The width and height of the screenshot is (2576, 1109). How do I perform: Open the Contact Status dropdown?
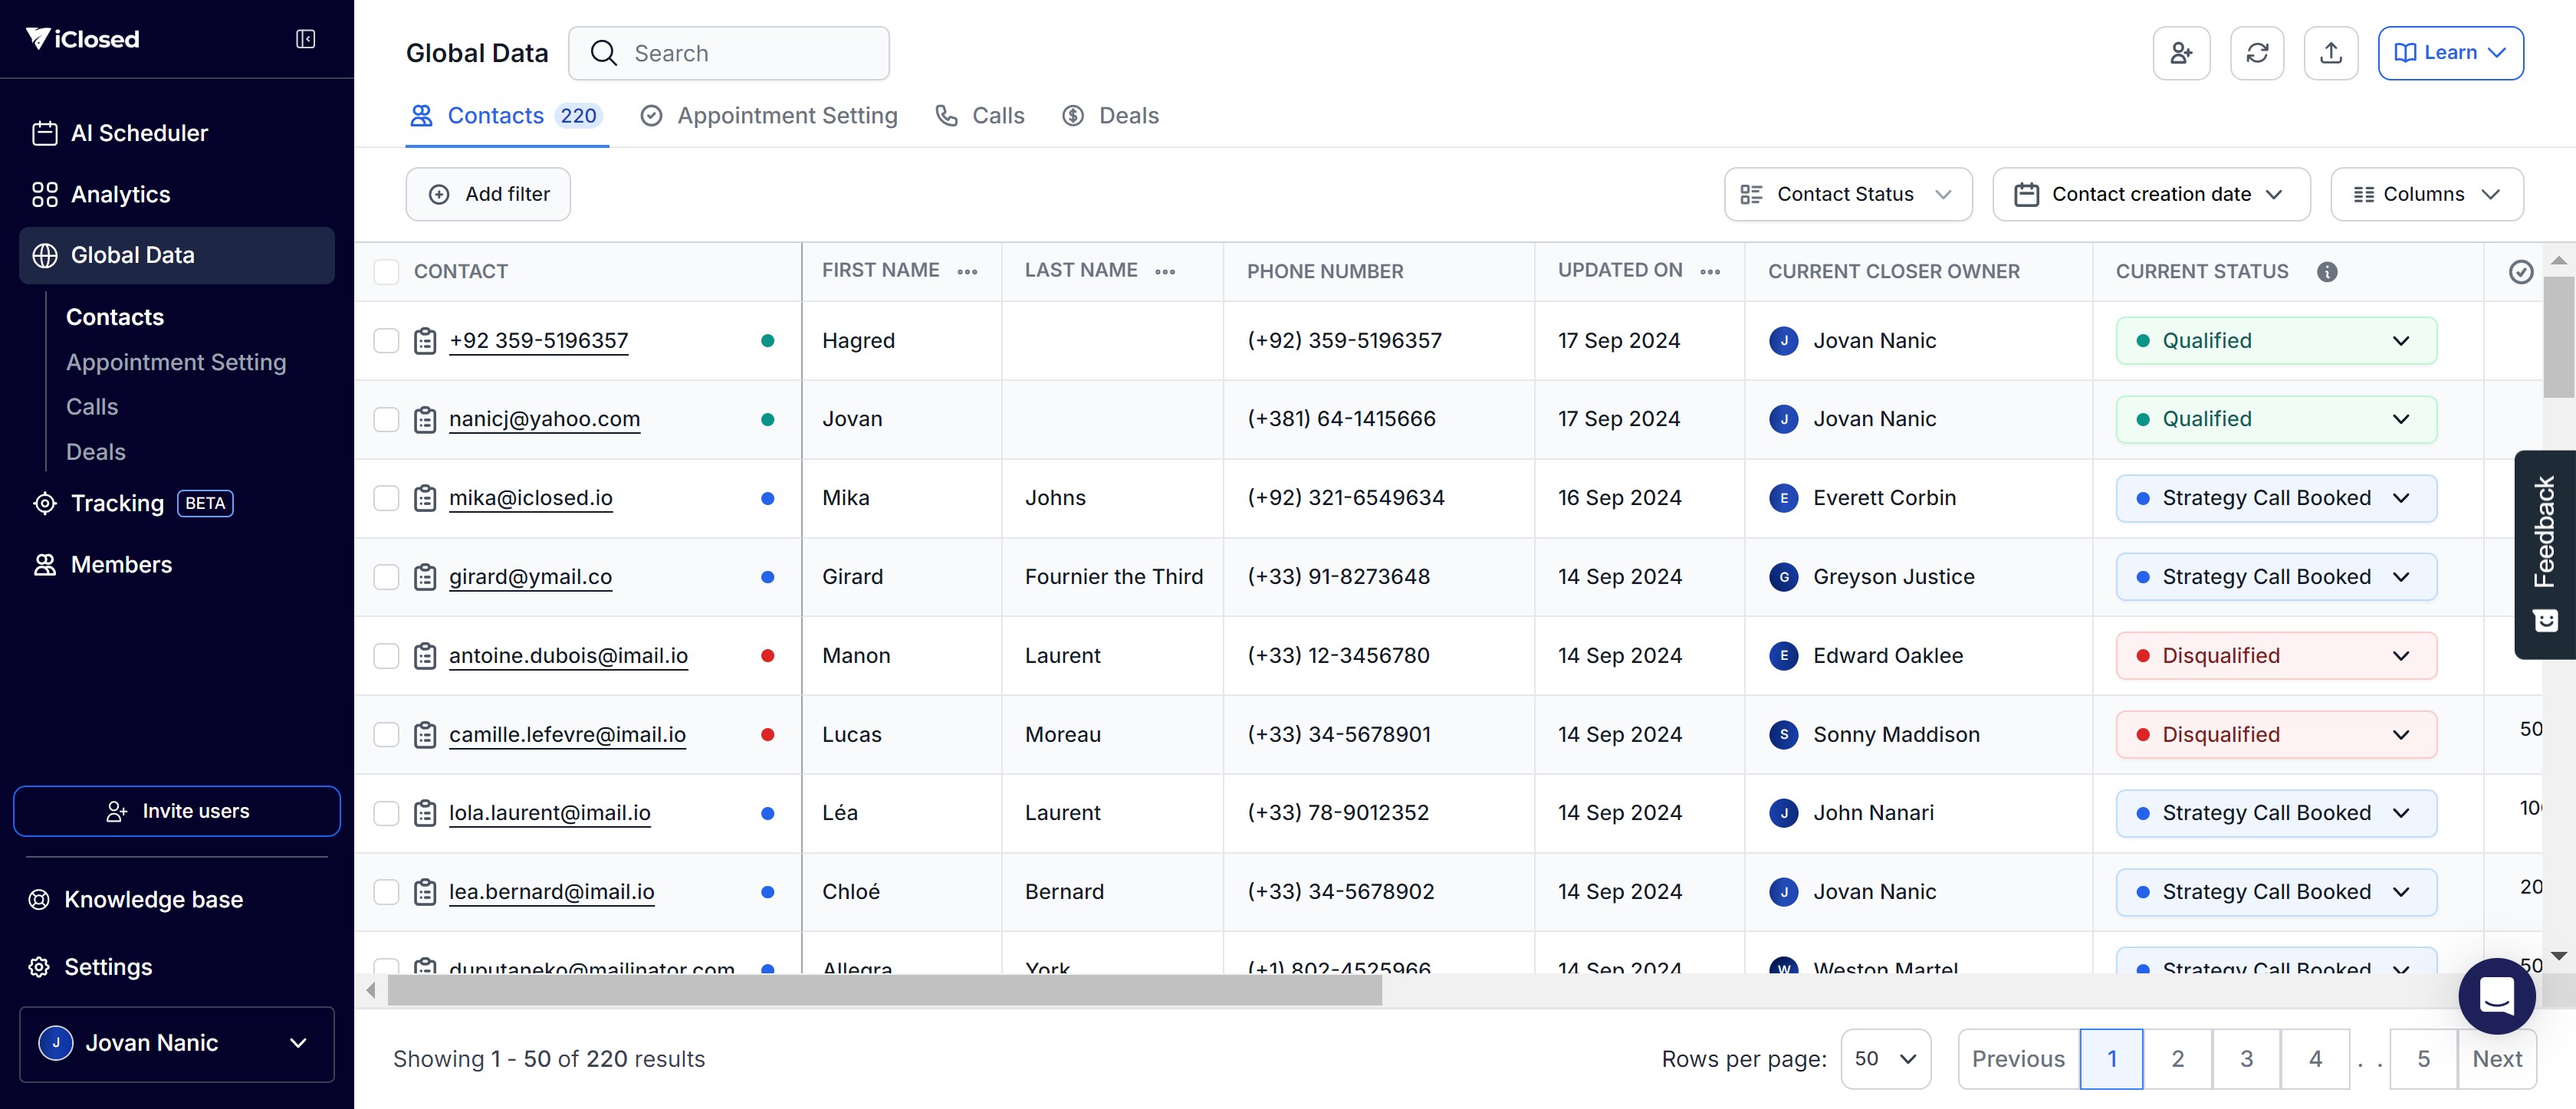(1847, 194)
